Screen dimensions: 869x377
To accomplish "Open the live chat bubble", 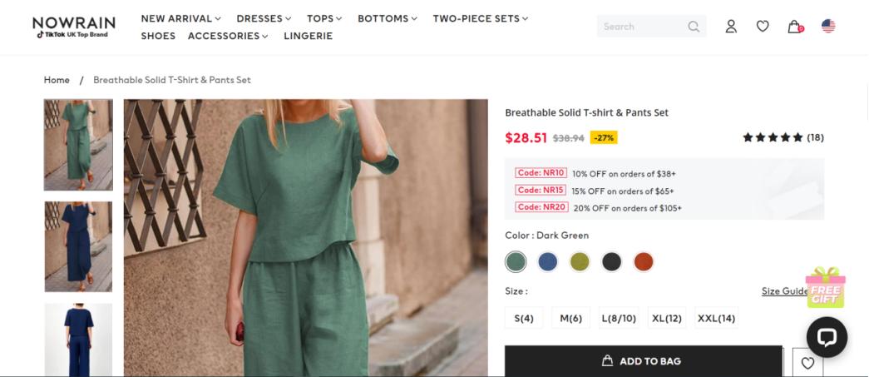I will coord(827,336).
